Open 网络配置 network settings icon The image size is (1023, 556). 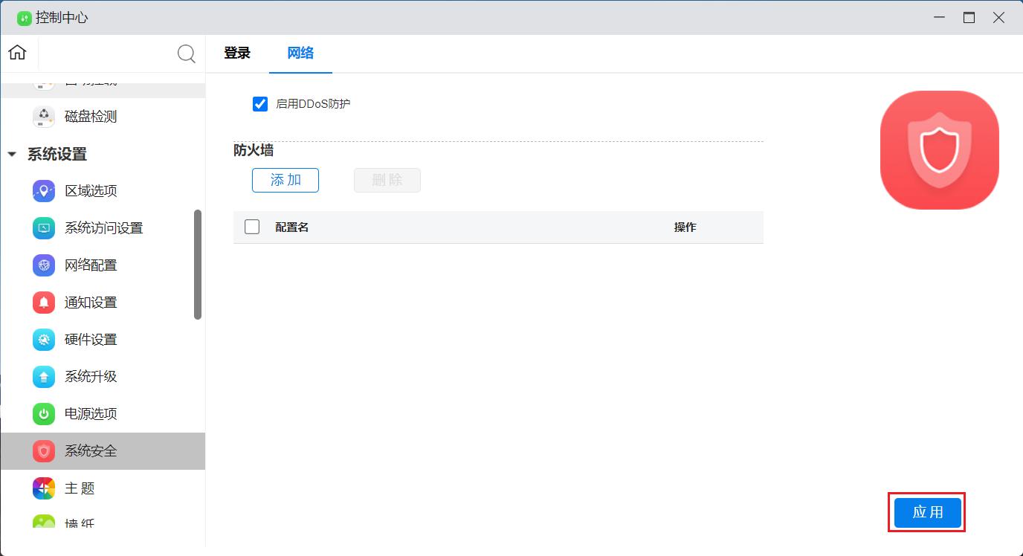[44, 265]
